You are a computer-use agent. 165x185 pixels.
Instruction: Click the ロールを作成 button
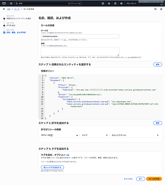tap(154, 179)
